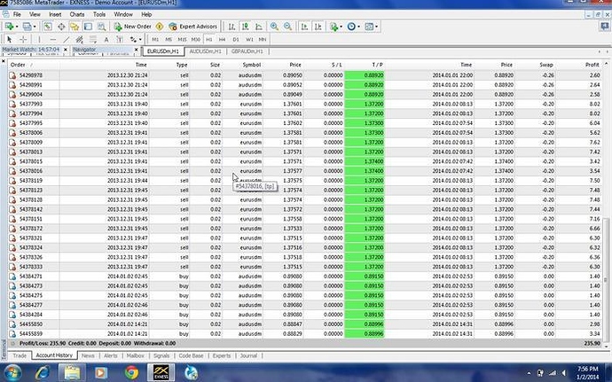Viewport: 612px width, 382px height.
Task: Open Google Chrome from the taskbar
Action: click(x=131, y=372)
